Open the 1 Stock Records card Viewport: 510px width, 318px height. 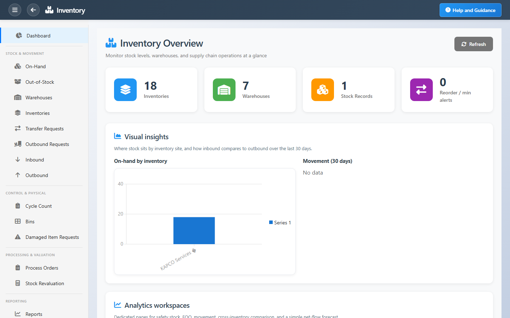coord(348,90)
